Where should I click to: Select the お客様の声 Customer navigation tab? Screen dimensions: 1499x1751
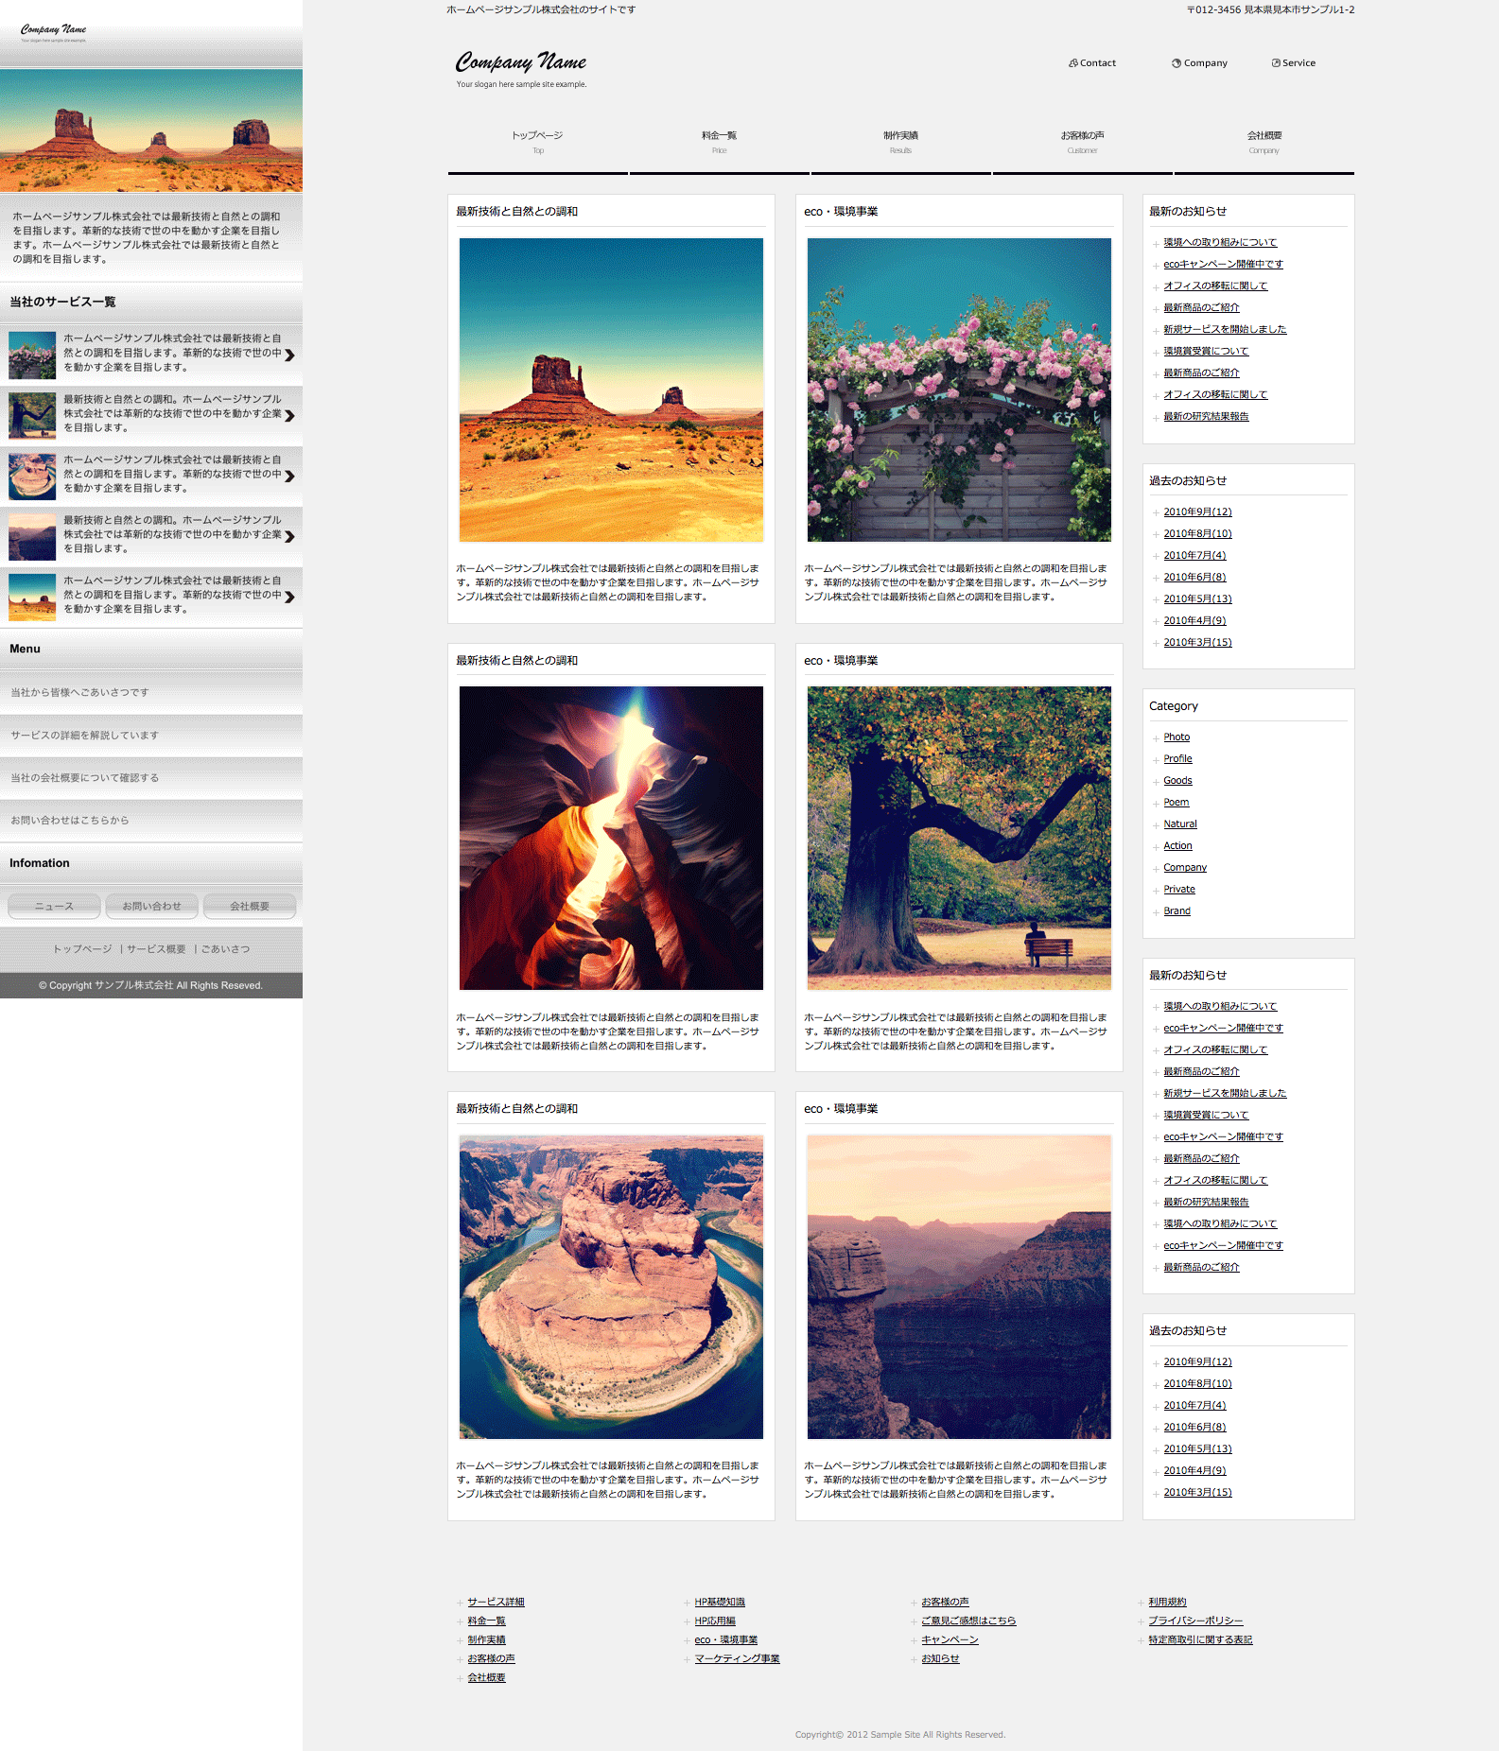coord(1082,142)
